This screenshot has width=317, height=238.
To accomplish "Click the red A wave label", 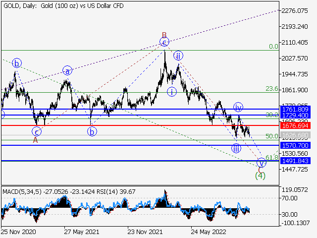I will click(x=35, y=140).
